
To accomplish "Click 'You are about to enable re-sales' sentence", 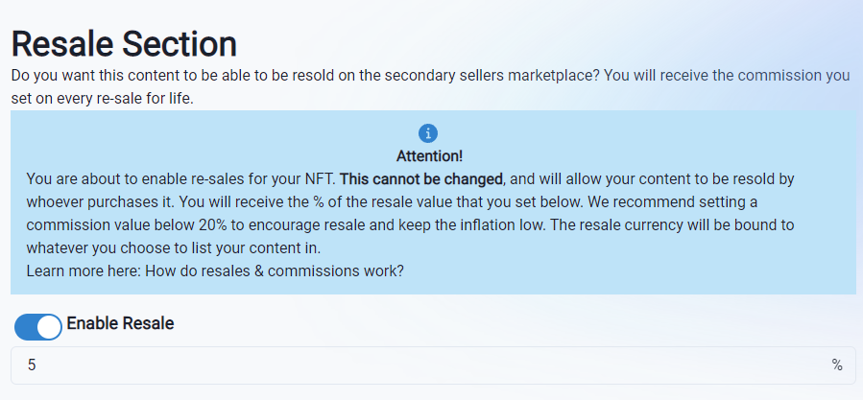I will click(173, 178).
